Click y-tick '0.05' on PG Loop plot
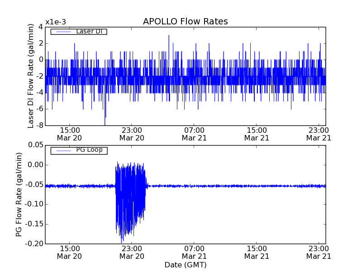 36,145
